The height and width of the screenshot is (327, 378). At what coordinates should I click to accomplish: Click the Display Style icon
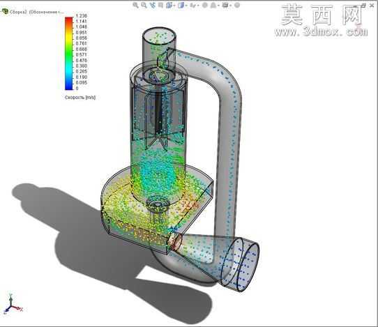pyautogui.click(x=181, y=5)
